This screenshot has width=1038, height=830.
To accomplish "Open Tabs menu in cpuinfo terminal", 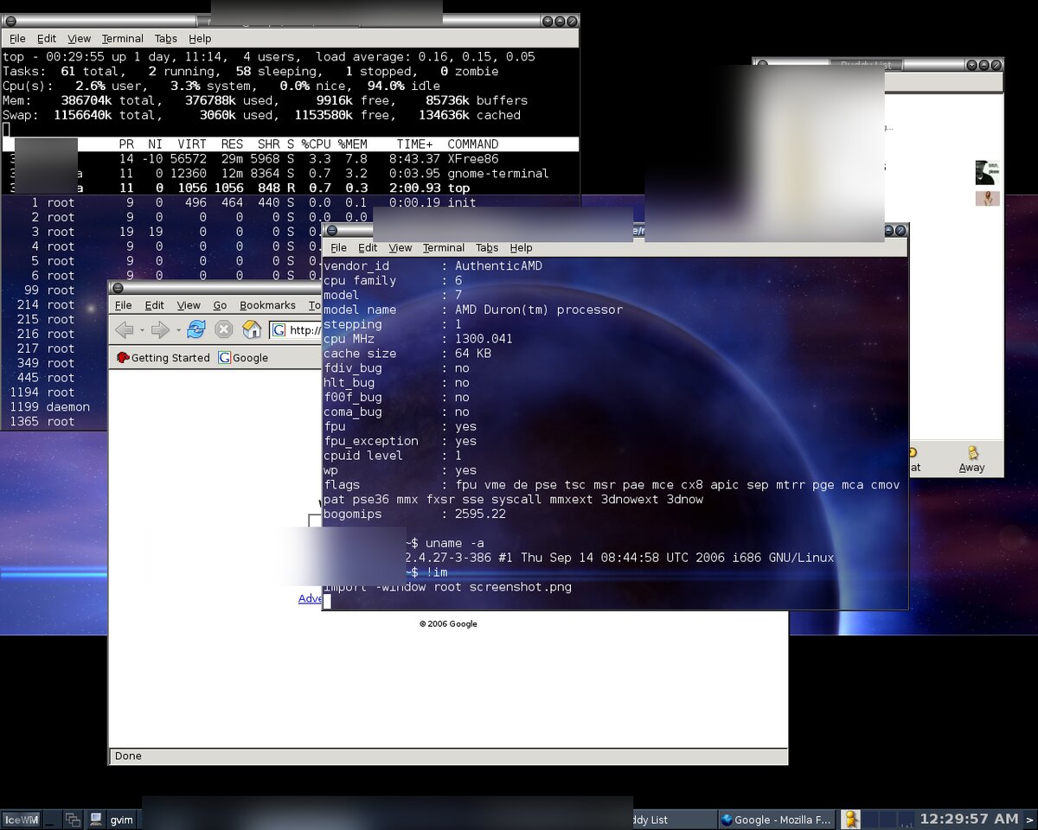I will point(487,248).
